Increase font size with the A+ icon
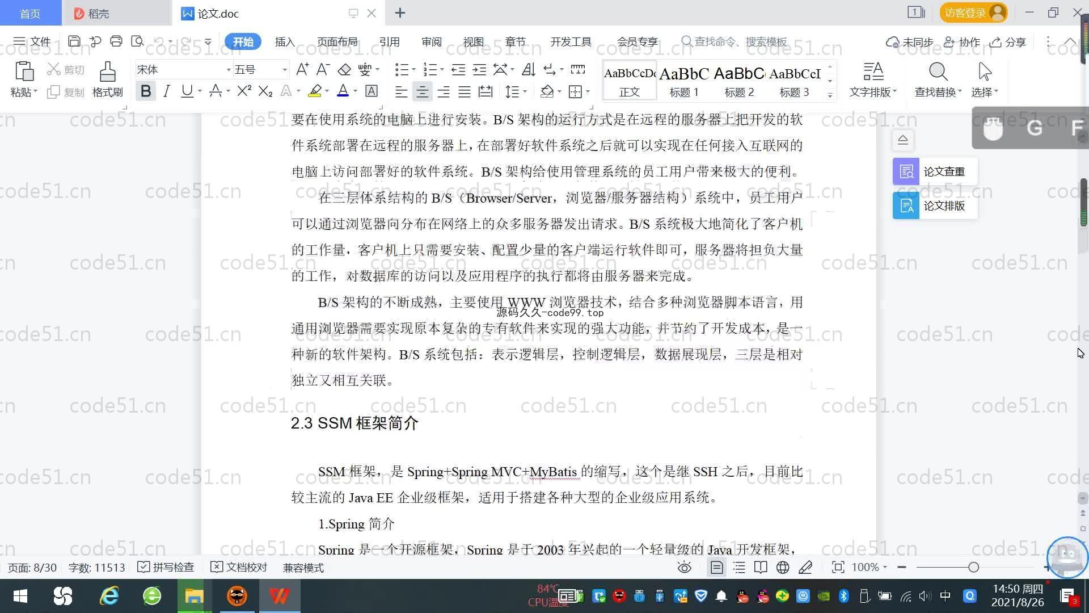Screen dimensions: 1089x613 point(302,69)
